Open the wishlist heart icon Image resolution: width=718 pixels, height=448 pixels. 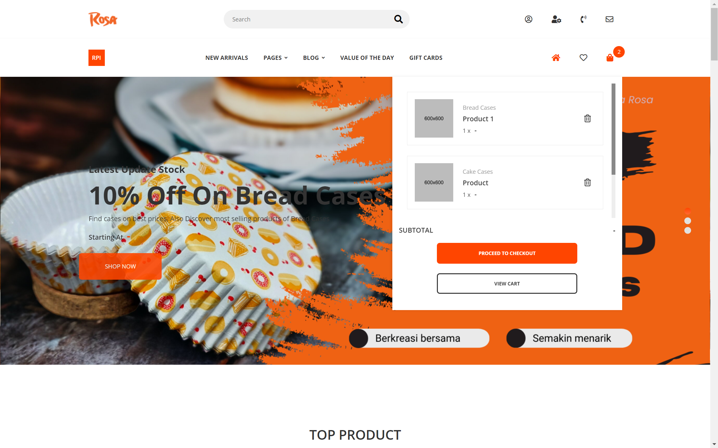coord(583,58)
